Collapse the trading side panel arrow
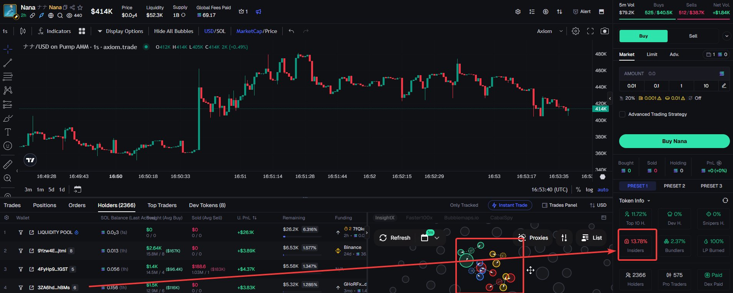 coord(610,99)
